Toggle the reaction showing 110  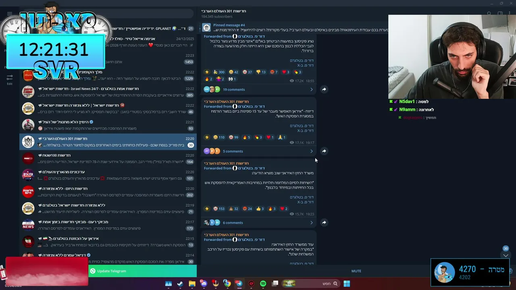[x=219, y=137]
